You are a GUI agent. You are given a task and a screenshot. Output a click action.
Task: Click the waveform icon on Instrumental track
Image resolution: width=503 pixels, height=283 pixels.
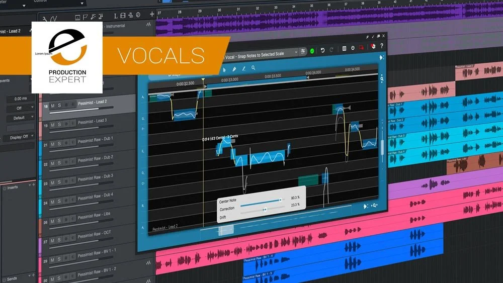coord(148,24)
